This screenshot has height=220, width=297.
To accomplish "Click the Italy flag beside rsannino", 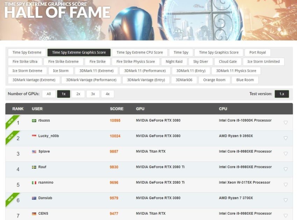I will tap(34, 183).
